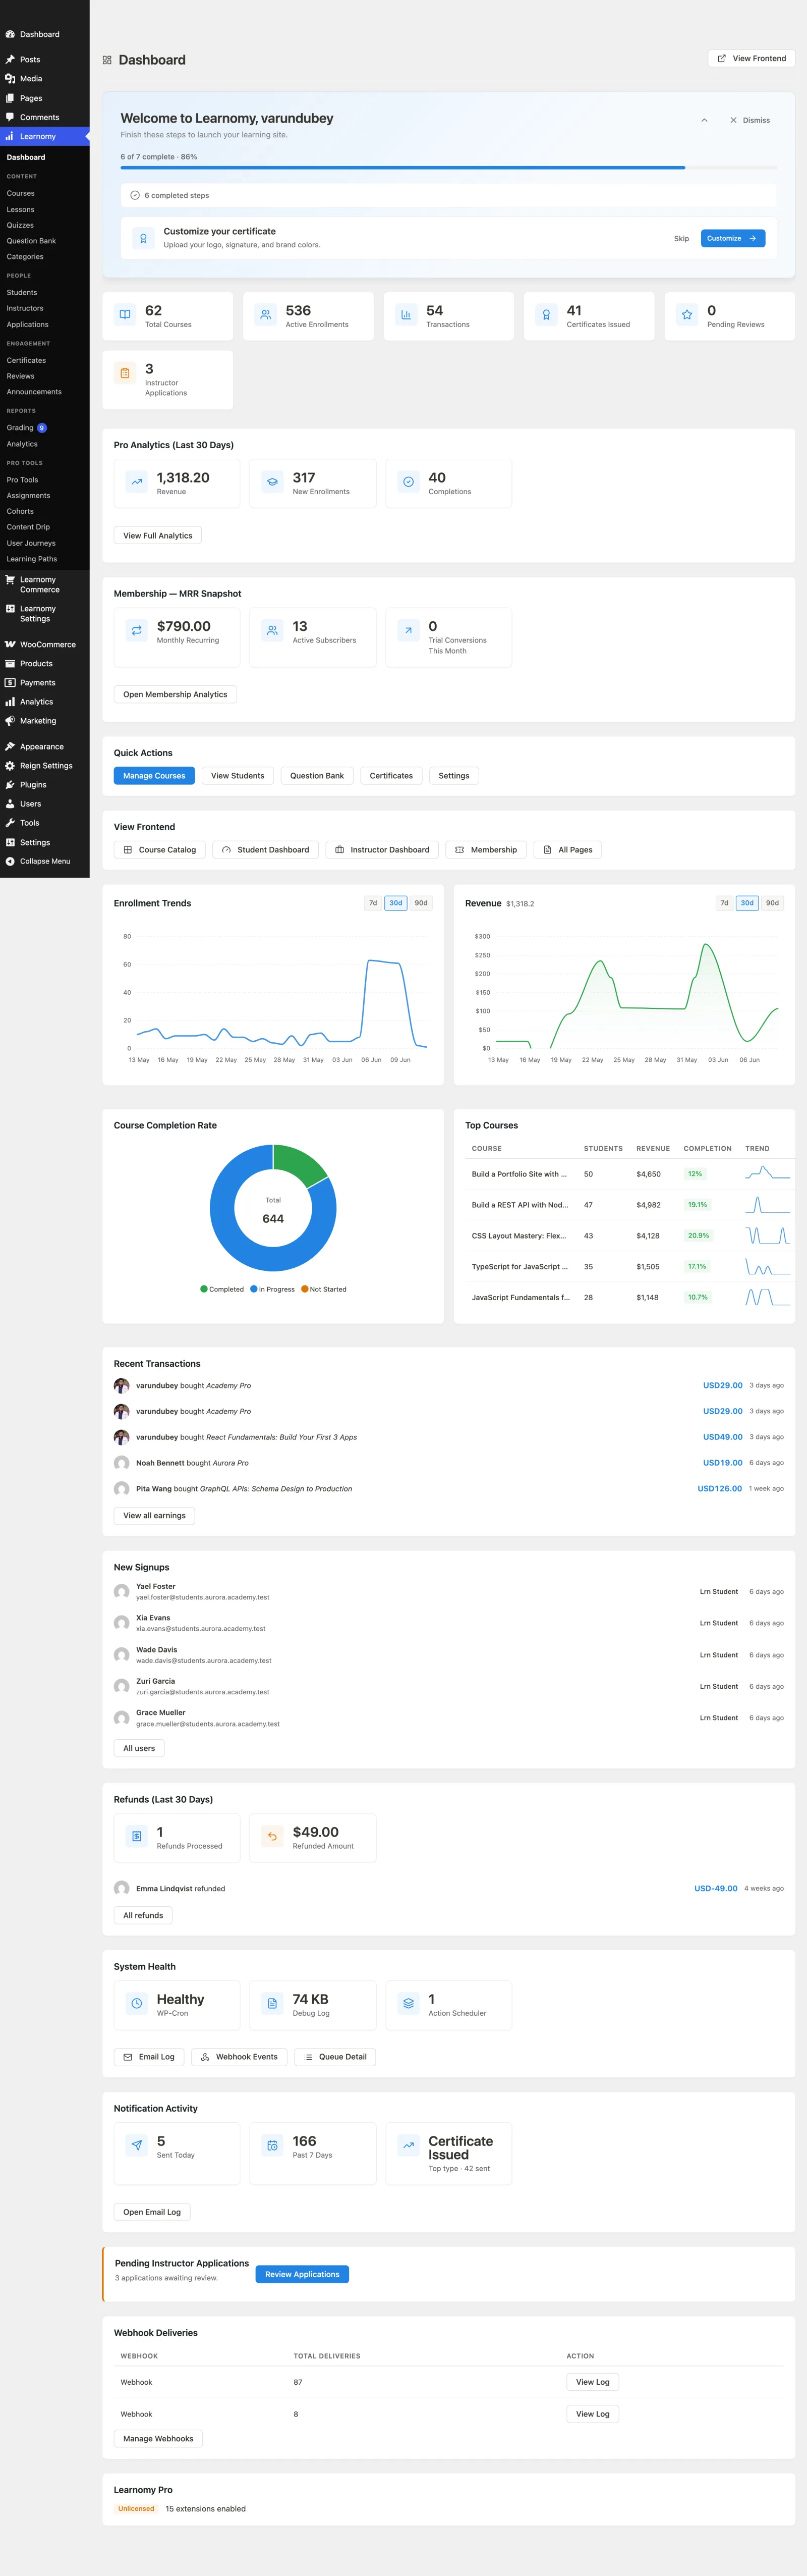The height and width of the screenshot is (2576, 807).
Task: Select 90d range on Revenue chart
Action: click(773, 903)
